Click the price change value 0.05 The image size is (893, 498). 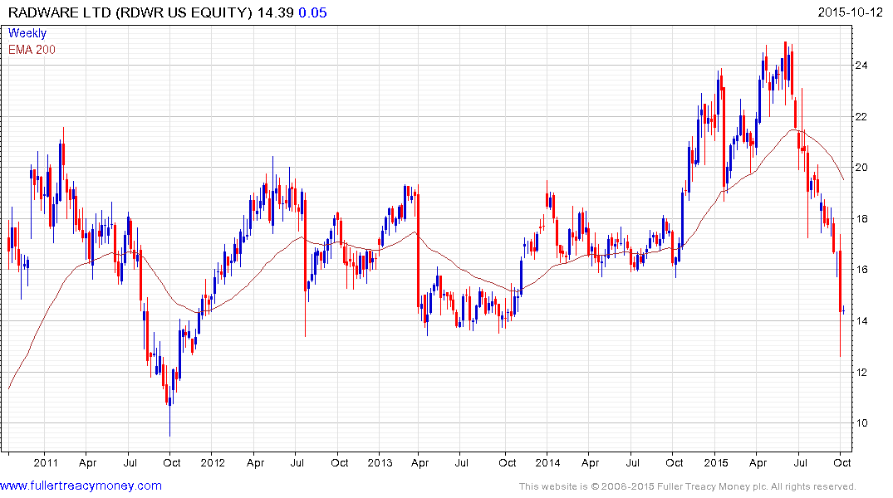312,12
